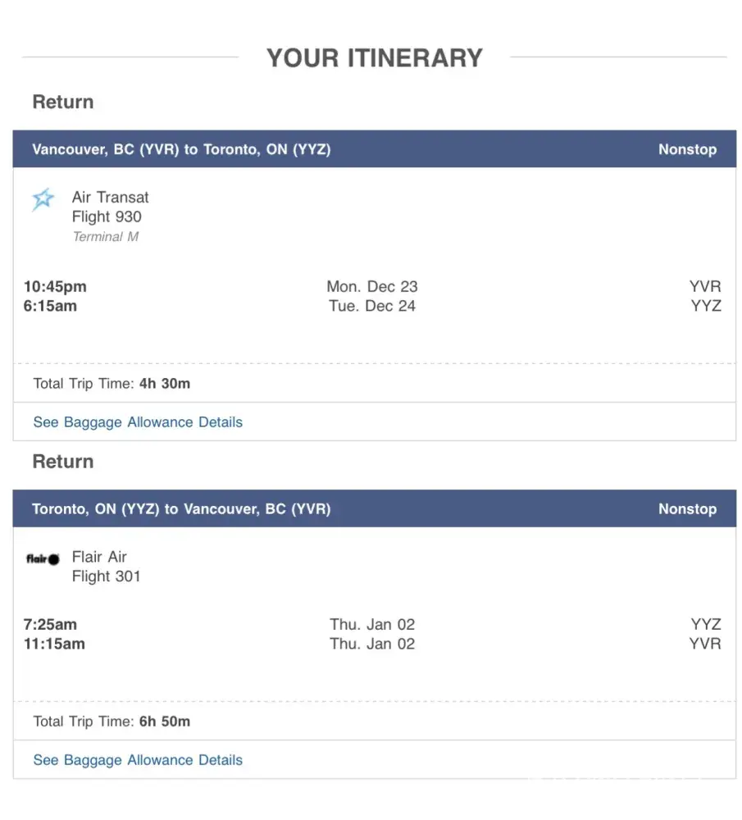Click the 10:45pm departure time
This screenshot has width=742, height=820.
pos(55,287)
